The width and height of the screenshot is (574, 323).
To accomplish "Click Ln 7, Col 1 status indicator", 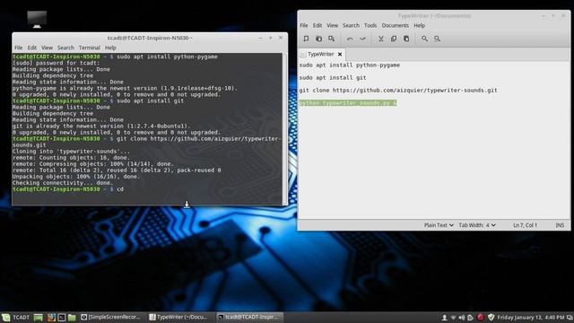I will click(x=525, y=225).
